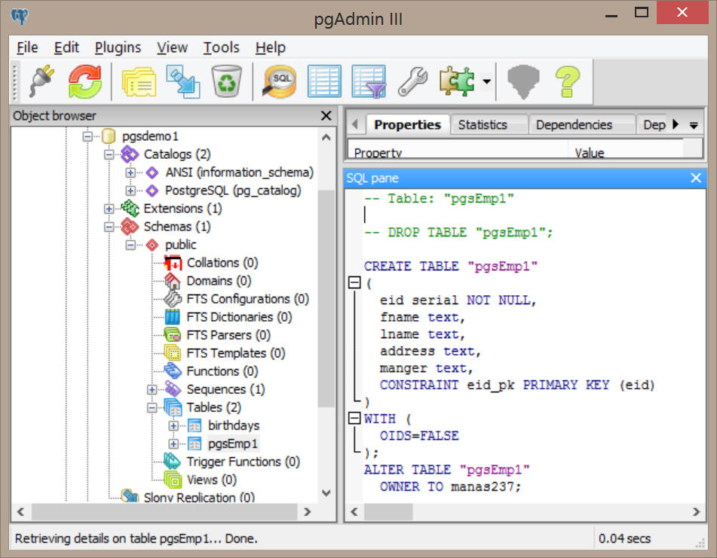
Task: Open help with the yellow question mark icon
Action: [568, 82]
